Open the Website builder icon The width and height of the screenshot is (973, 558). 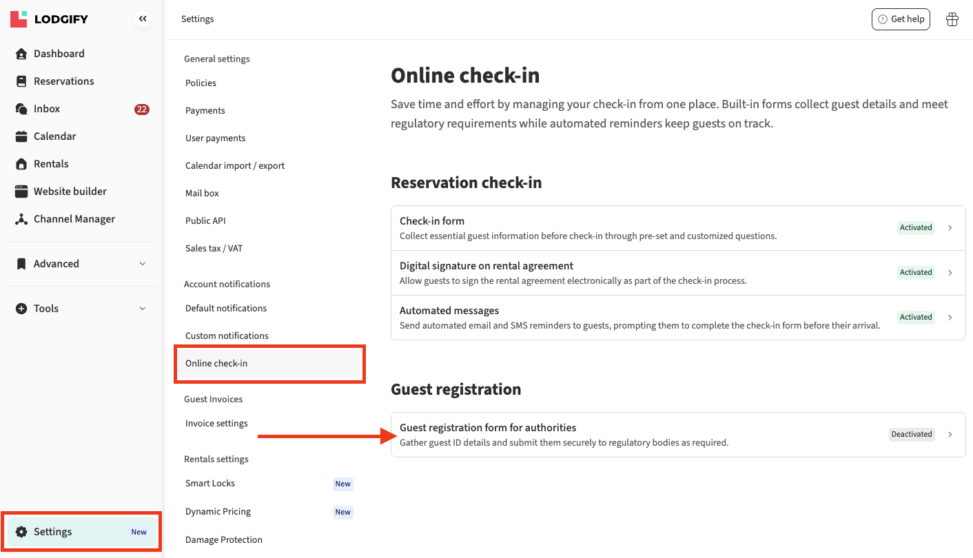21,192
